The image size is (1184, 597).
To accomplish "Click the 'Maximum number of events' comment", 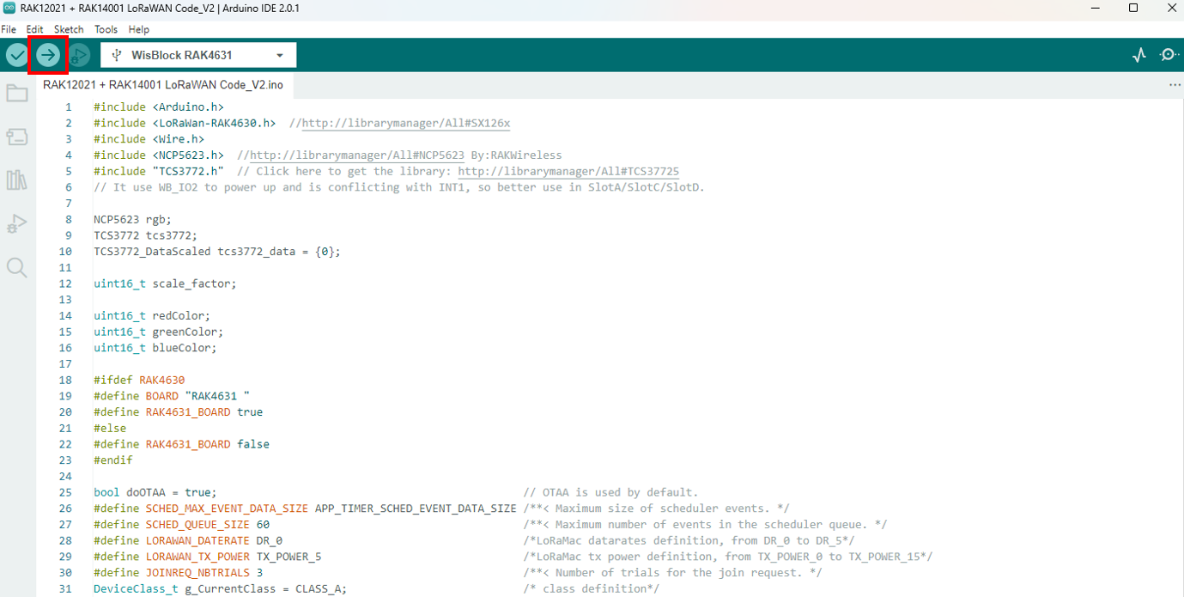I will click(x=705, y=524).
